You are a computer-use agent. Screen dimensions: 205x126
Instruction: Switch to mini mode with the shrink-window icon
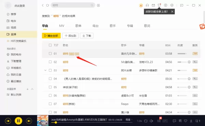tap(182, 5)
